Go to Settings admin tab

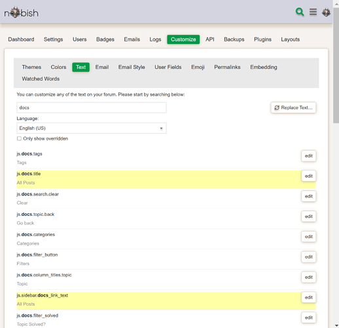coord(54,39)
